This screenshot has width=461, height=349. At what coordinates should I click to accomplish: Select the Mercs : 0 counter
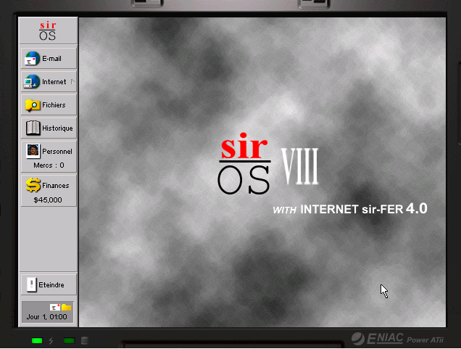tap(49, 165)
